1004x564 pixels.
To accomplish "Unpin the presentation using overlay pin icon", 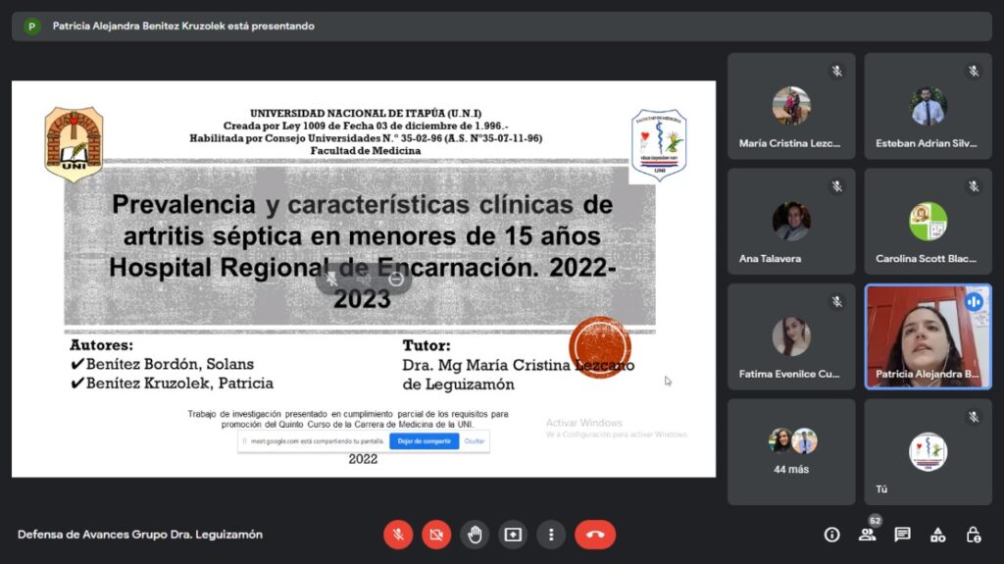I will [332, 279].
